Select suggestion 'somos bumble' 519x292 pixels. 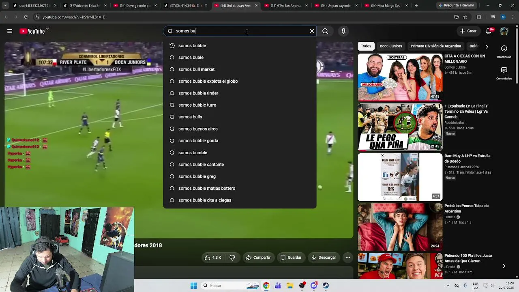tap(240, 152)
